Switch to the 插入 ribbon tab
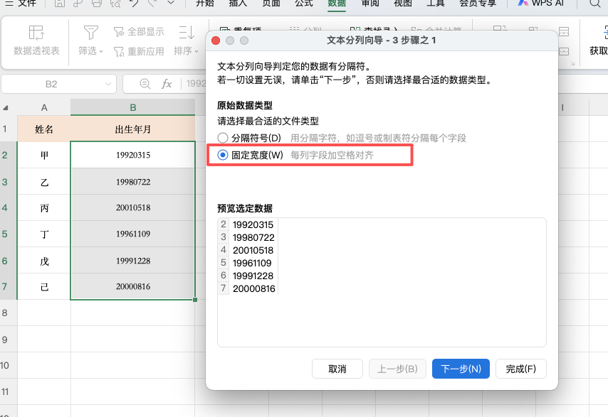 (238, 3)
